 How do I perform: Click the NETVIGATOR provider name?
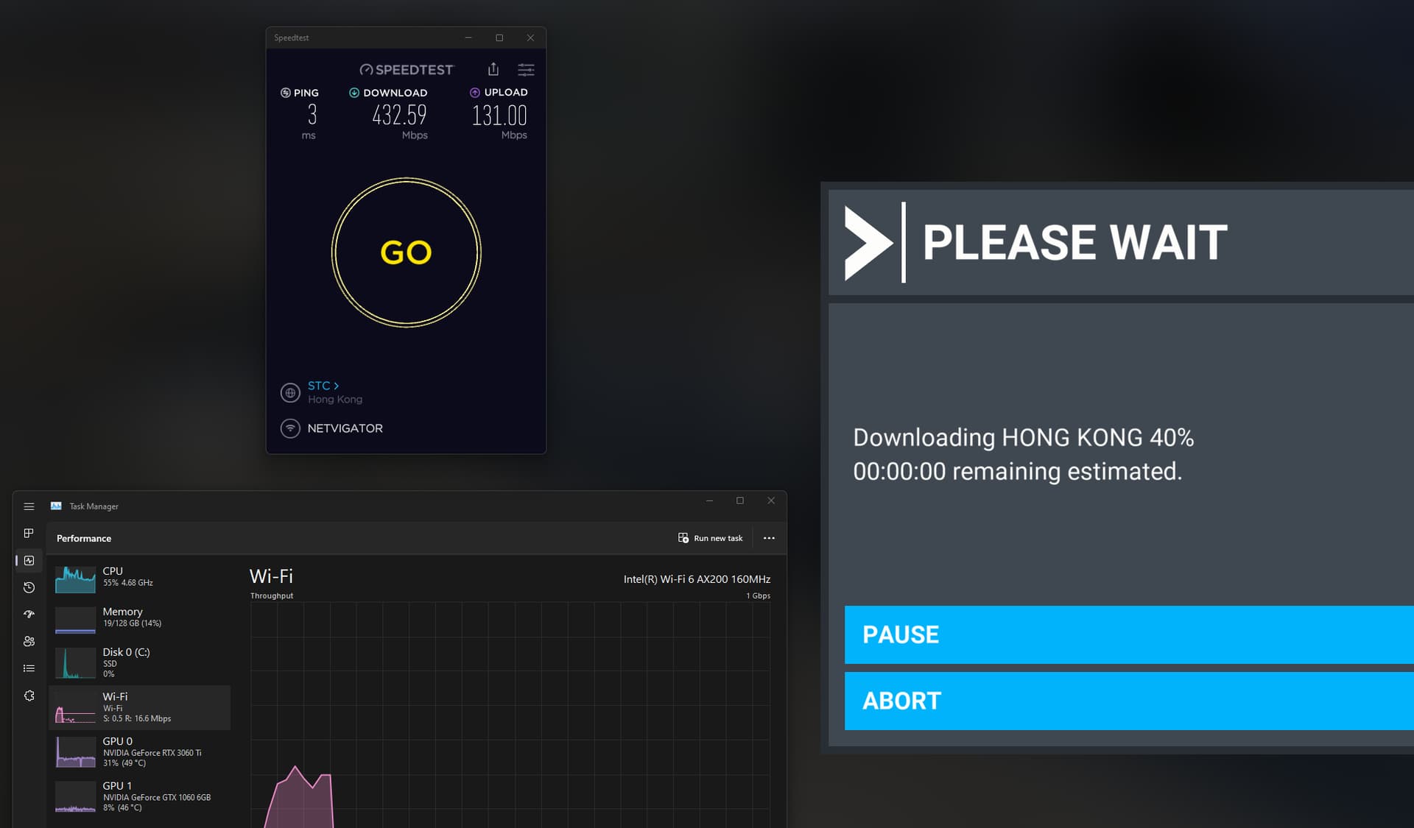tap(345, 428)
